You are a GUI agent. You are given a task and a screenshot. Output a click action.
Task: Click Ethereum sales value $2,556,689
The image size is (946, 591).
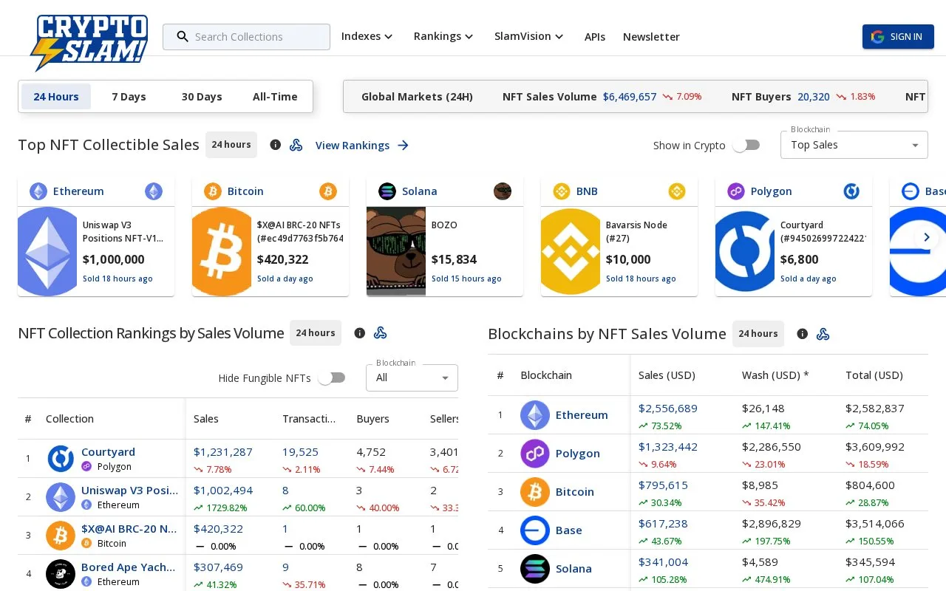point(668,409)
